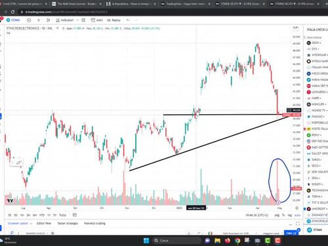Open the TradingView logo on the chart
This screenshot has height=246, width=328.
(10, 201)
